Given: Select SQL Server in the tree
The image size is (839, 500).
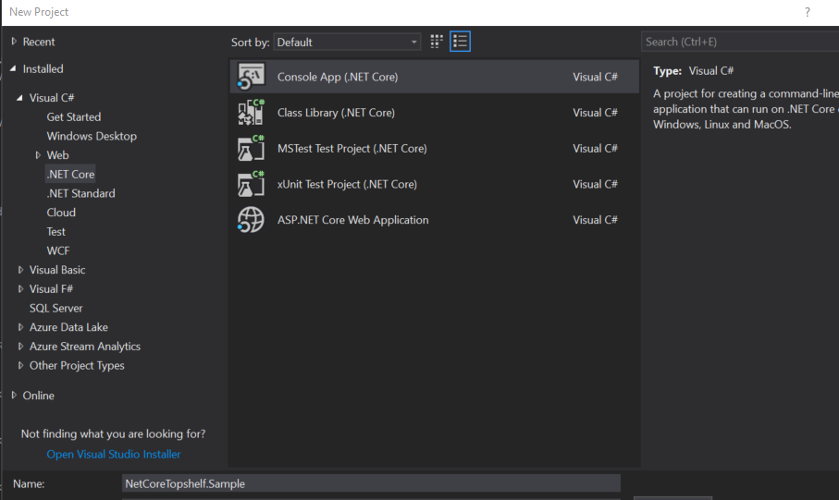Looking at the screenshot, I should (56, 308).
